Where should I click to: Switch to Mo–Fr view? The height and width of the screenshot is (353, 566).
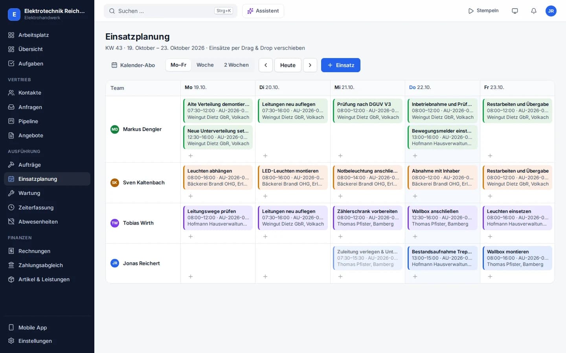[x=178, y=65]
